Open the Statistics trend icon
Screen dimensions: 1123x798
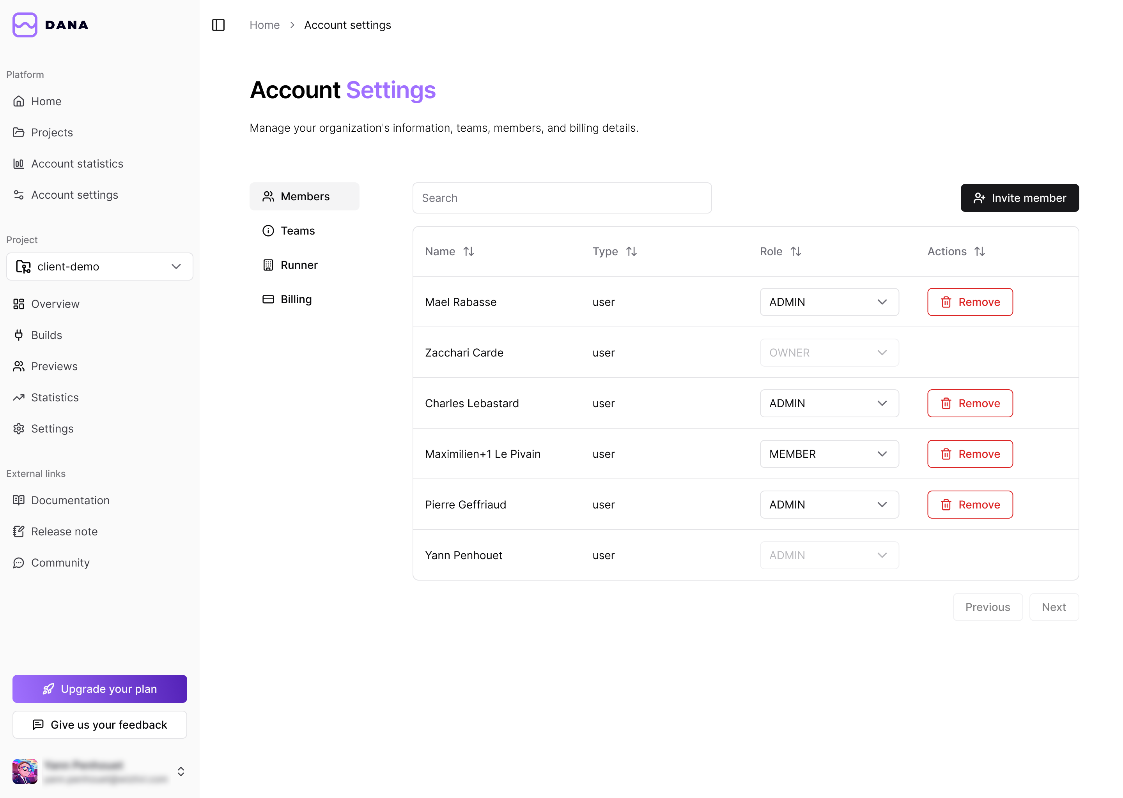coord(19,397)
